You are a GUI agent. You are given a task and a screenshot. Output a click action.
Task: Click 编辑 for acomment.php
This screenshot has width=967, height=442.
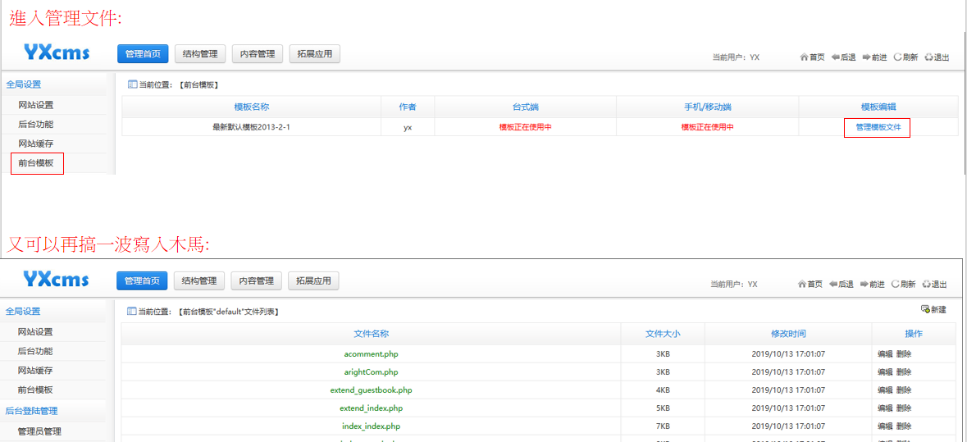point(885,354)
